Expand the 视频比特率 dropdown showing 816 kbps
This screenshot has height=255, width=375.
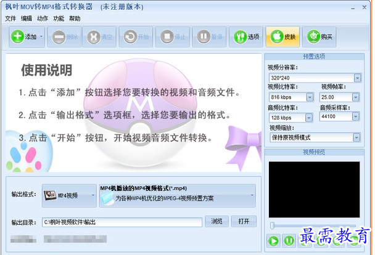[310, 97]
